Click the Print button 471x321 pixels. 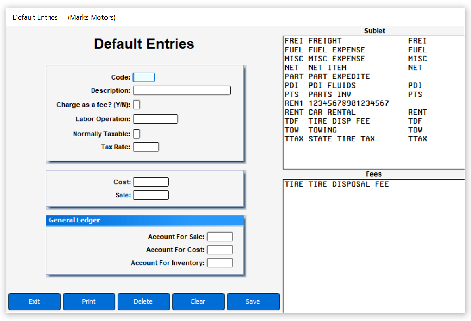click(x=89, y=301)
